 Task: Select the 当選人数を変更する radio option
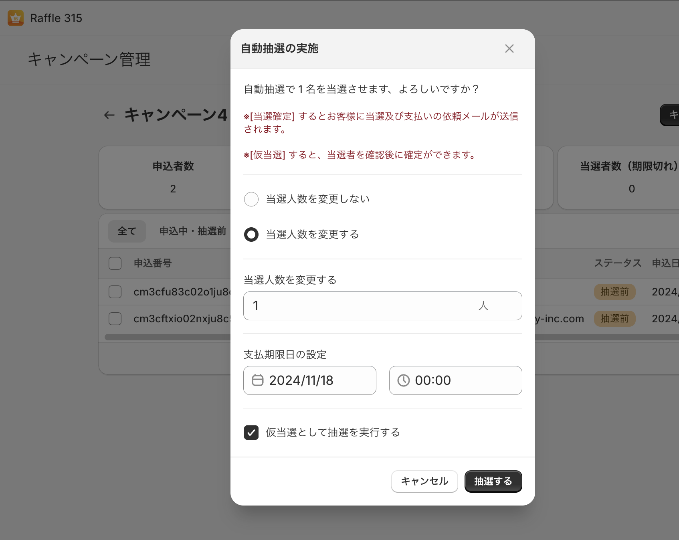[251, 235]
